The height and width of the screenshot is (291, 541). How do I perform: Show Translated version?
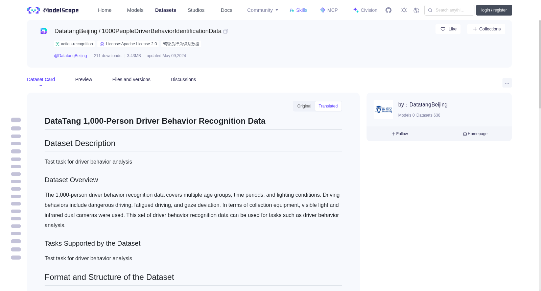tap(328, 106)
